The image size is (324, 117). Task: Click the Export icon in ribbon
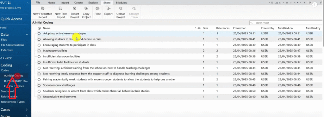[109, 9]
